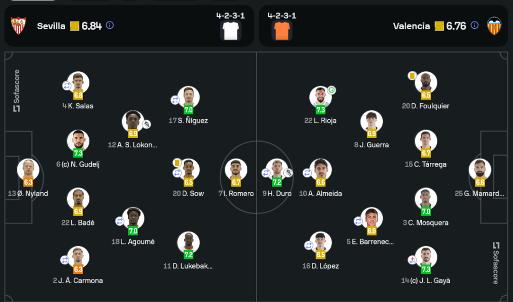Image resolution: width=513 pixels, height=302 pixels.
Task: Open the J. Guerra player name
Action: pyautogui.click(x=371, y=145)
